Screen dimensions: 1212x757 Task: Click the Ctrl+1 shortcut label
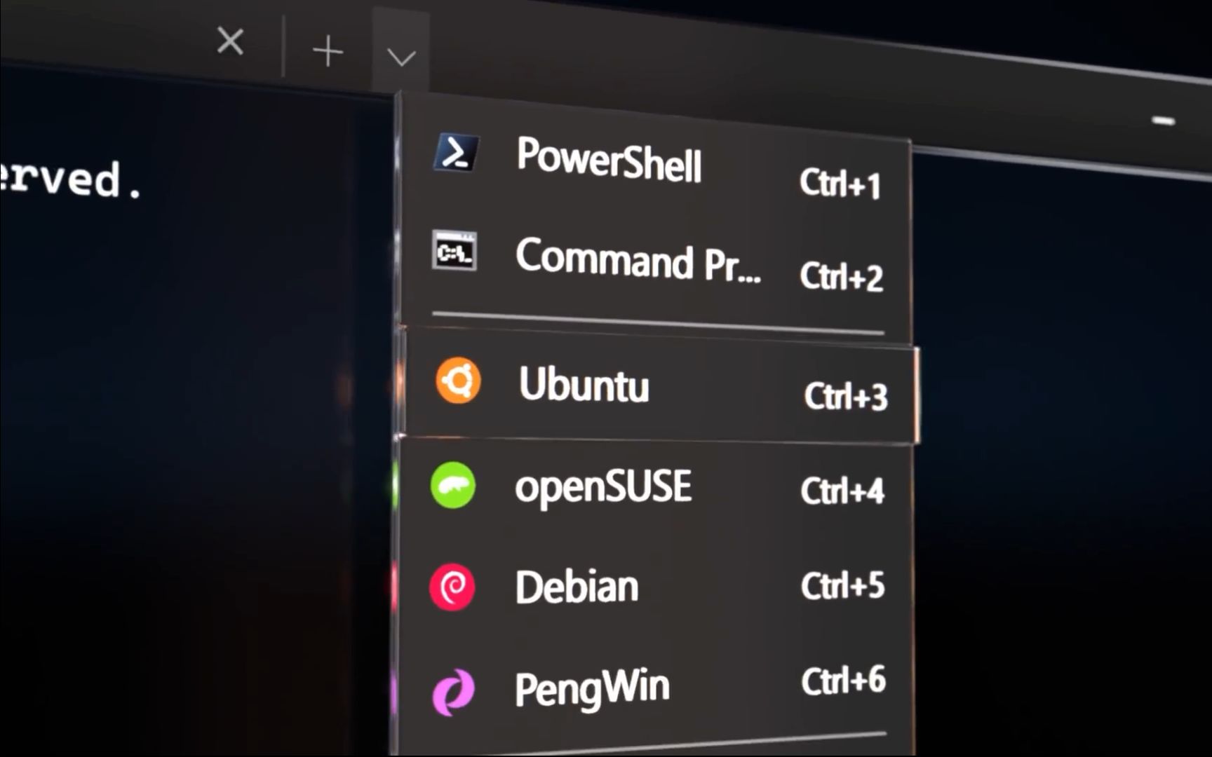click(840, 184)
